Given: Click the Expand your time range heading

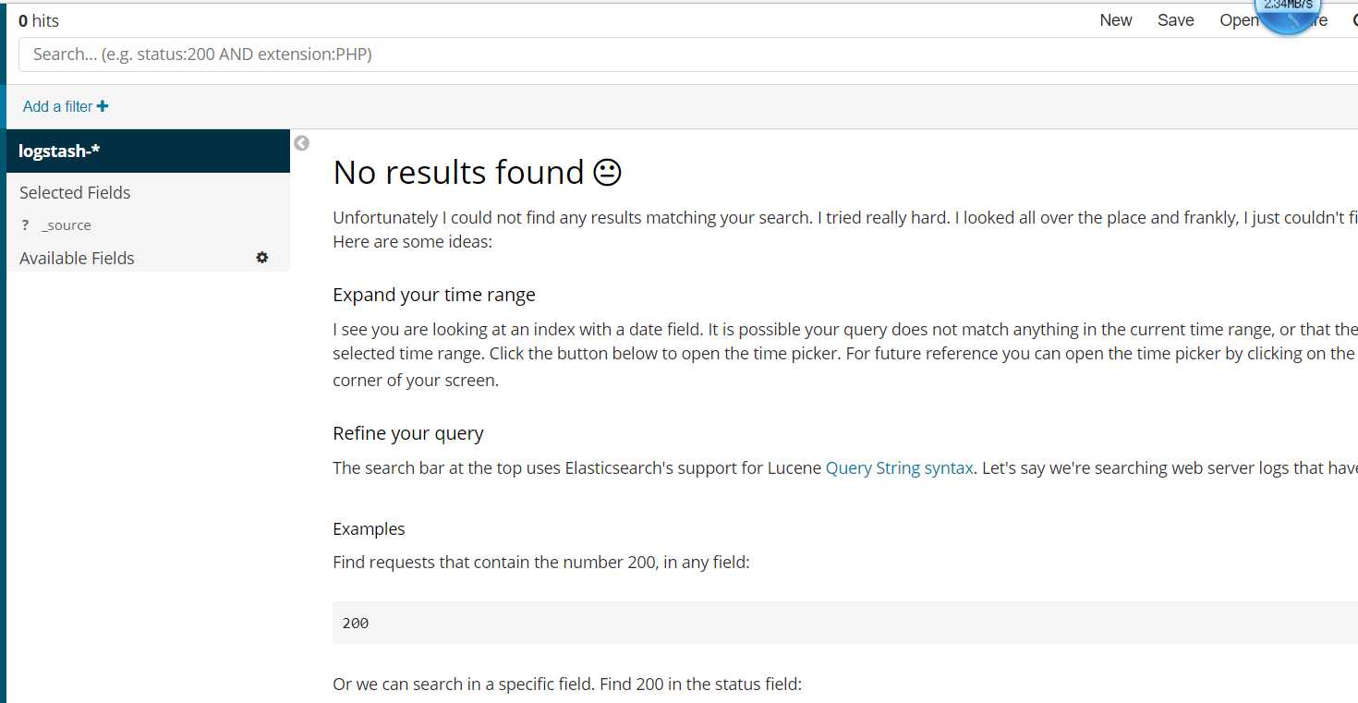Looking at the screenshot, I should [x=434, y=295].
